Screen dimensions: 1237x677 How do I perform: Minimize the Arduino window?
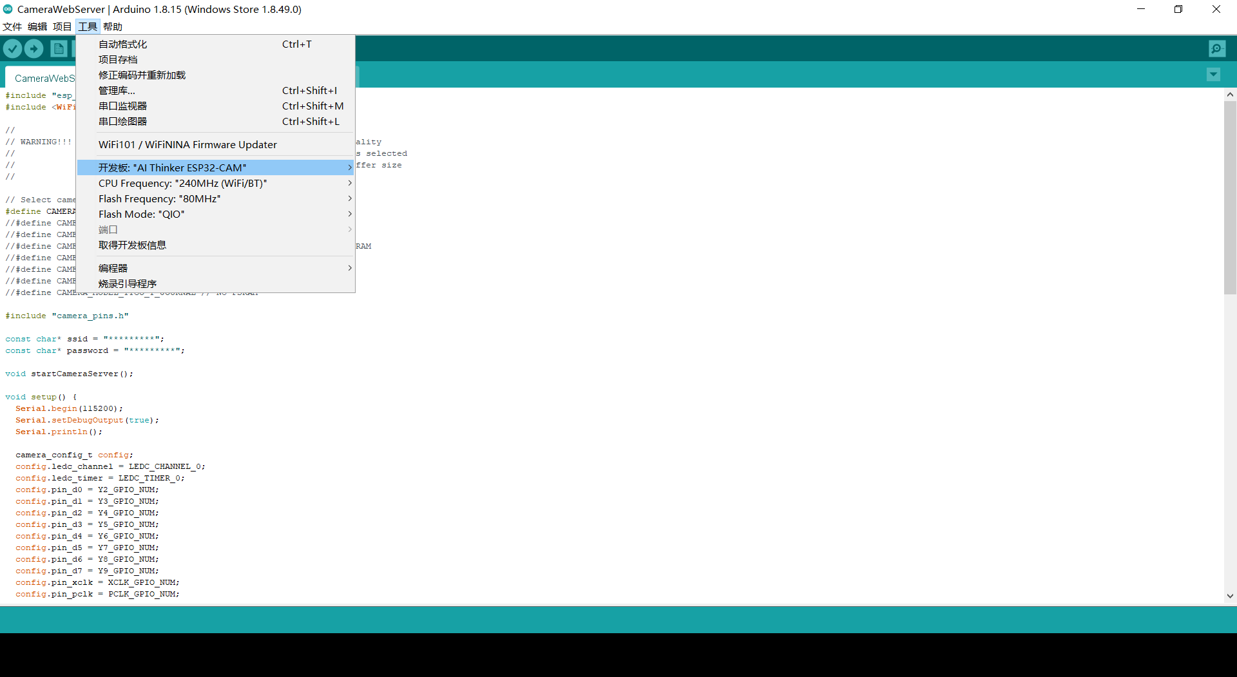click(x=1141, y=9)
